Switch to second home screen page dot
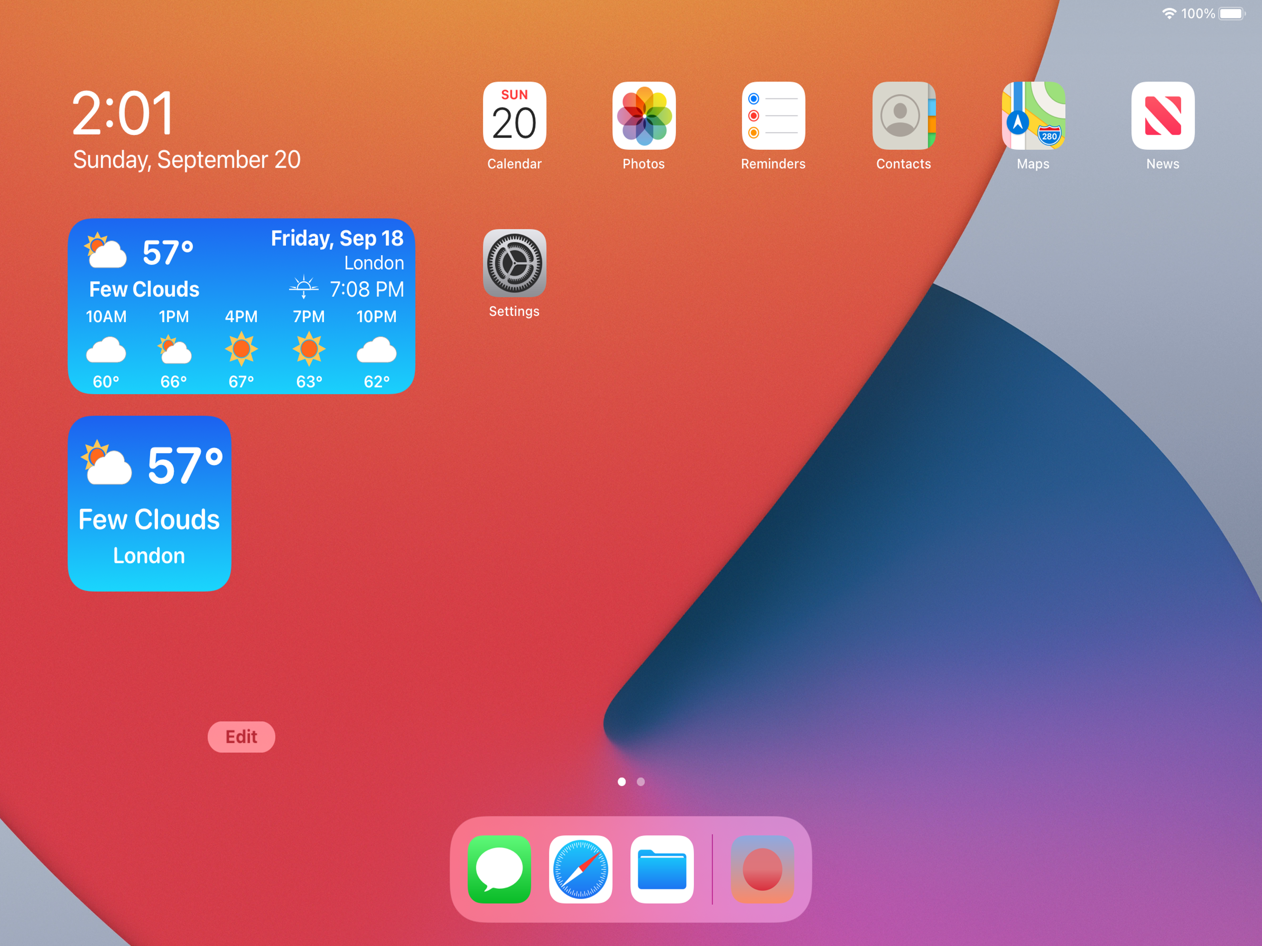Image resolution: width=1262 pixels, height=946 pixels. (x=641, y=782)
